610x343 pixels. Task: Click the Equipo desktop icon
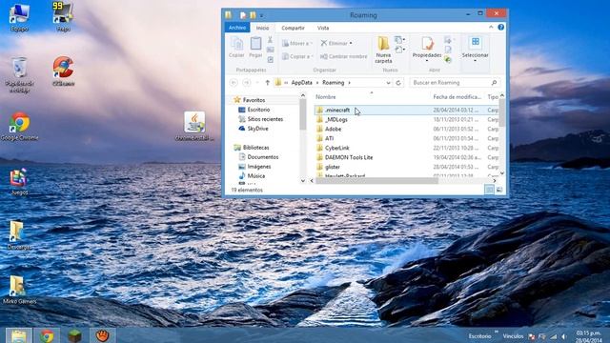19,17
